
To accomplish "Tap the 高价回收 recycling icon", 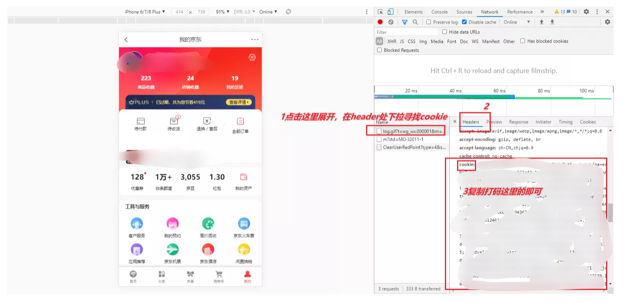I will 208,223.
